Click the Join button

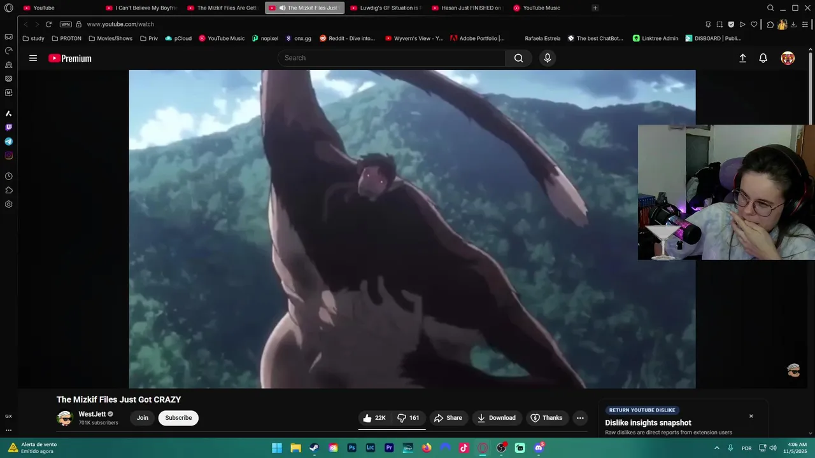(x=143, y=418)
